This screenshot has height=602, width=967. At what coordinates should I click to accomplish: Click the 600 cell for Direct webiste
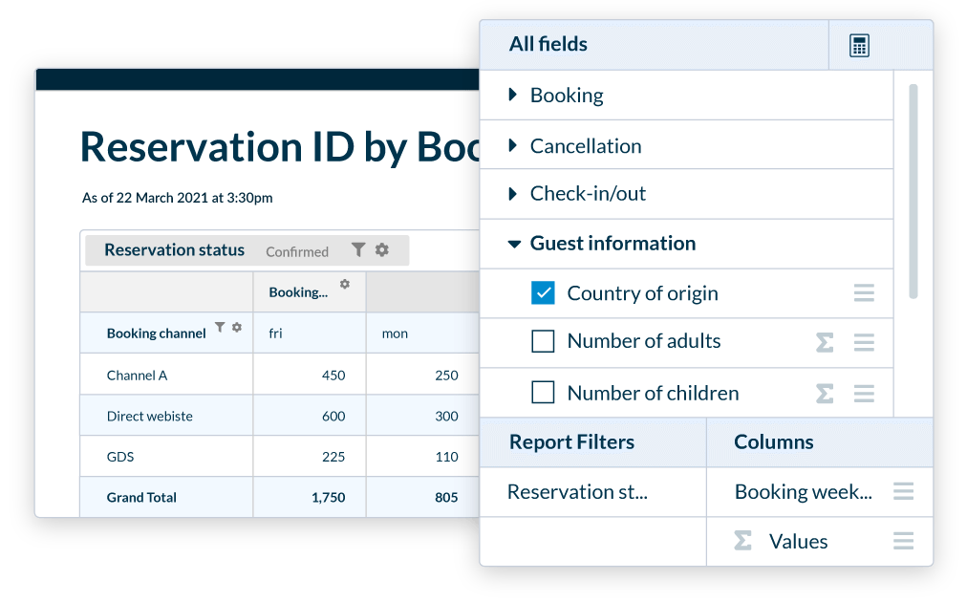(333, 417)
